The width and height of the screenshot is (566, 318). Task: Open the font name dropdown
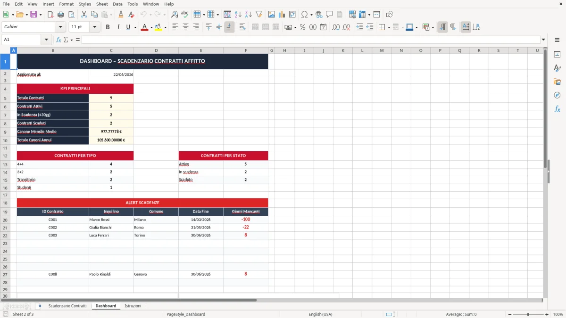(60, 27)
